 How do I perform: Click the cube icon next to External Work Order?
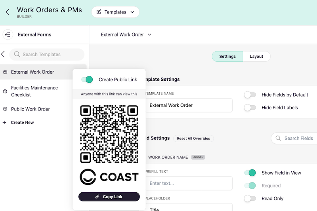pyautogui.click(x=5, y=72)
